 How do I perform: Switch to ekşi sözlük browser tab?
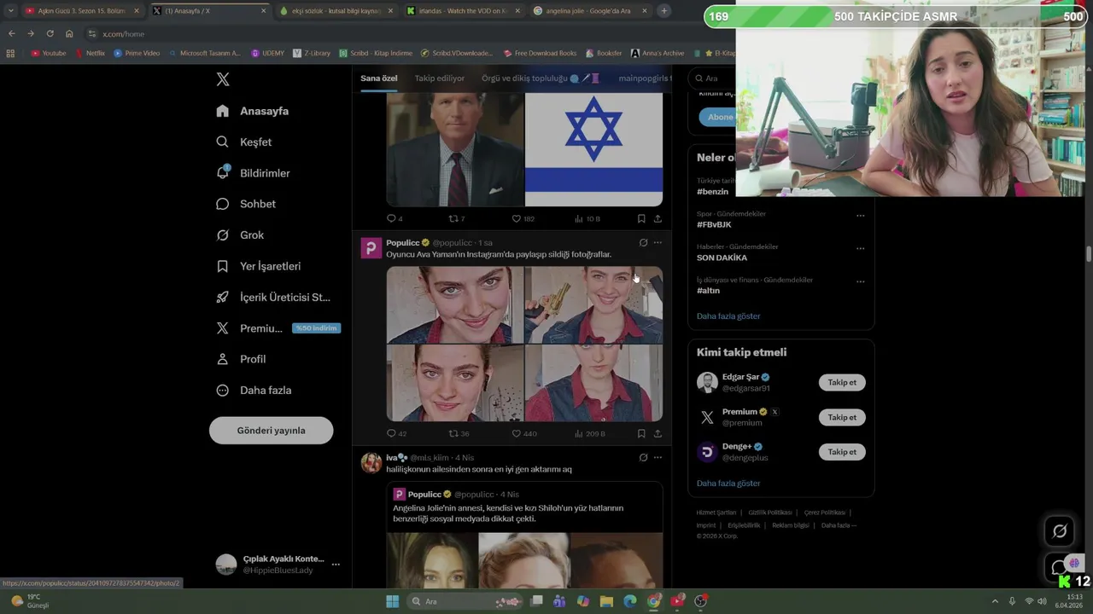(336, 11)
